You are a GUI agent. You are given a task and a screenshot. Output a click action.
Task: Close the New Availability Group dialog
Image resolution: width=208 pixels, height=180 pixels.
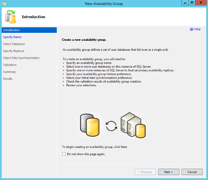202,3
